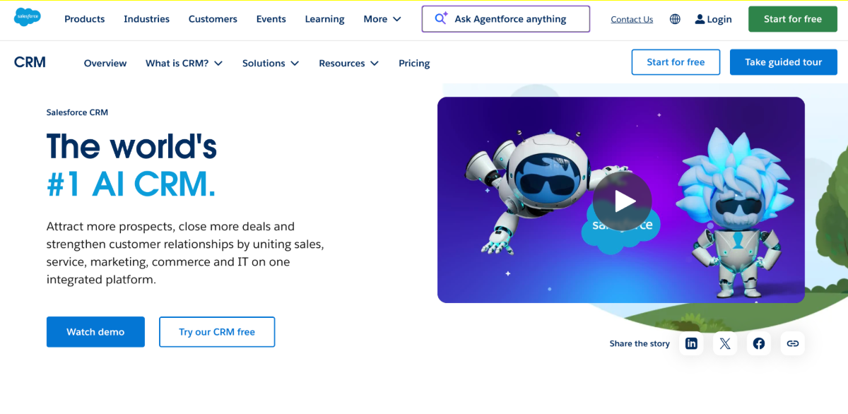Open the Events menu
Screen dimensions: 848x414
click(x=271, y=19)
